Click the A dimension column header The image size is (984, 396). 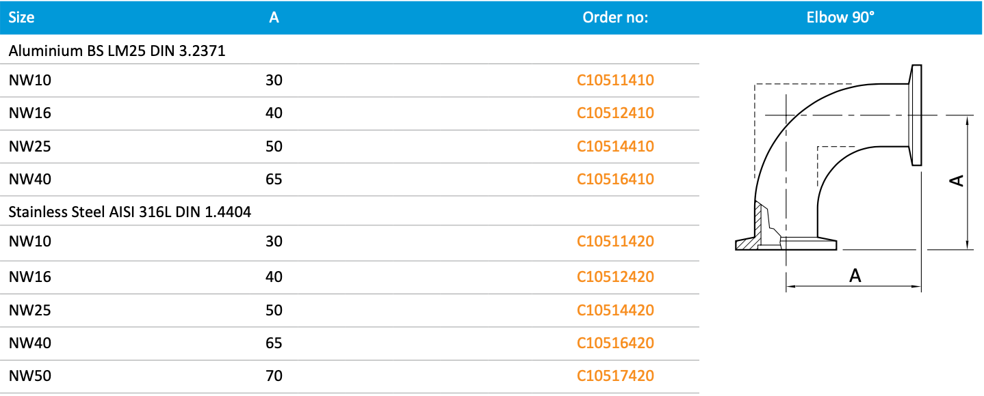click(274, 18)
